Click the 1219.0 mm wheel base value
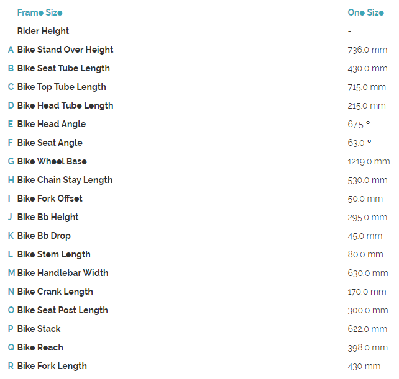 click(x=369, y=161)
